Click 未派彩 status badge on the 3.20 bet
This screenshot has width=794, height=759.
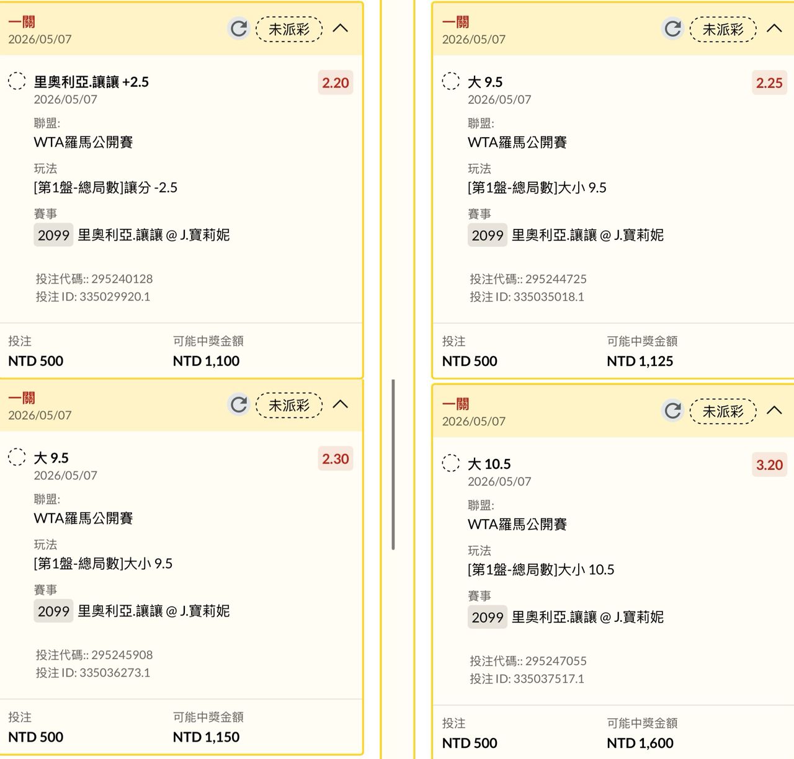coord(723,411)
